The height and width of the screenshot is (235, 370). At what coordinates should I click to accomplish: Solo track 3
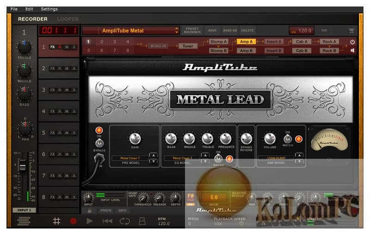74,90
